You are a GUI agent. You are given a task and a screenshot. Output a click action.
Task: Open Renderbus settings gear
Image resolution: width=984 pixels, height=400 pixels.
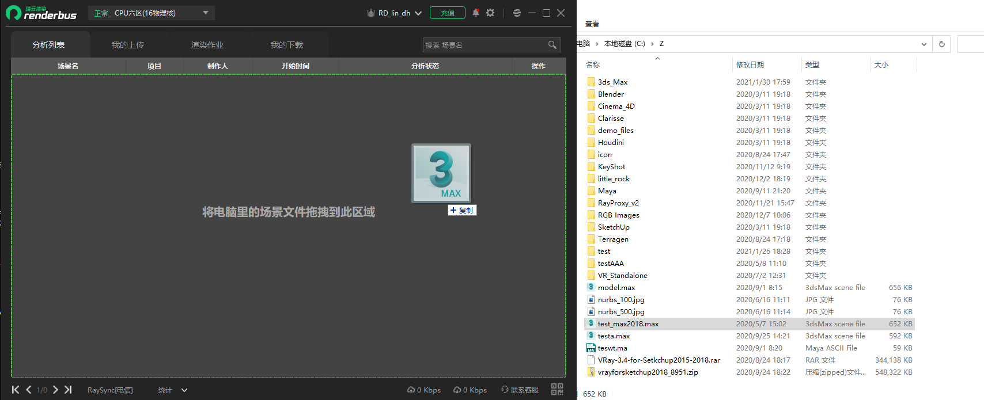tap(490, 13)
